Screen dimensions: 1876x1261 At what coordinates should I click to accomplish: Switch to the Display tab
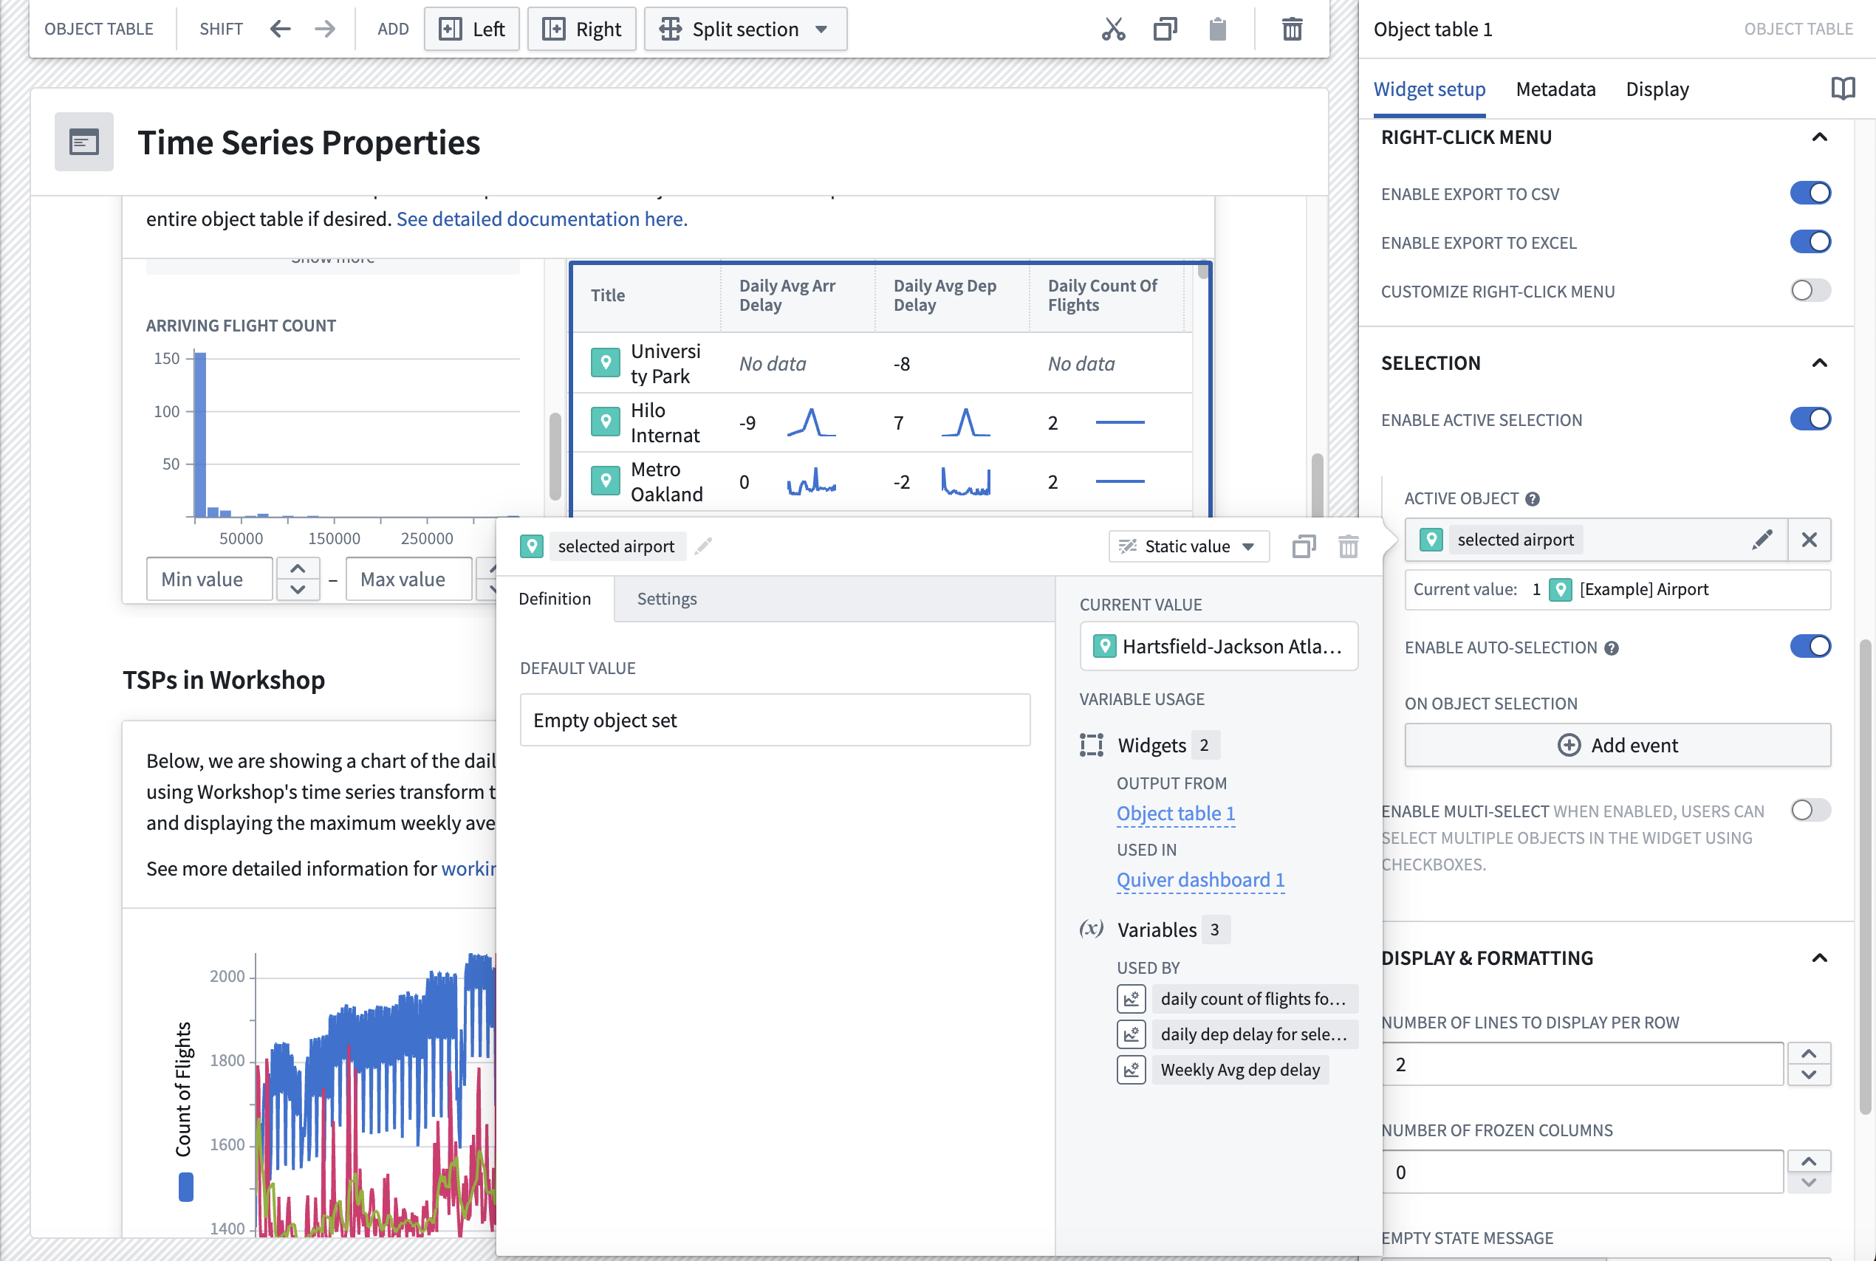click(1657, 89)
